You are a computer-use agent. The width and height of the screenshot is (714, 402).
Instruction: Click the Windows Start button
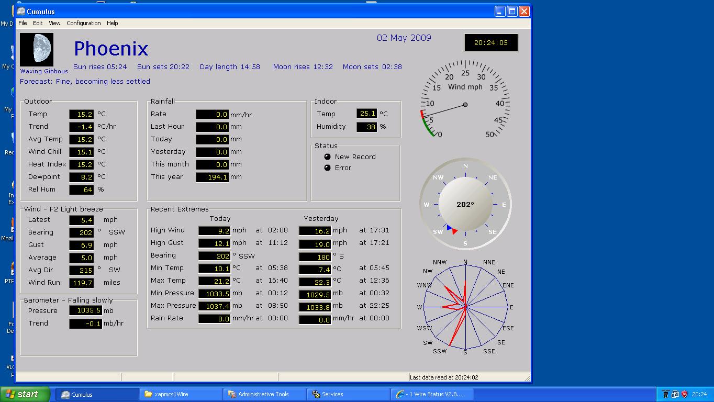tap(25, 394)
